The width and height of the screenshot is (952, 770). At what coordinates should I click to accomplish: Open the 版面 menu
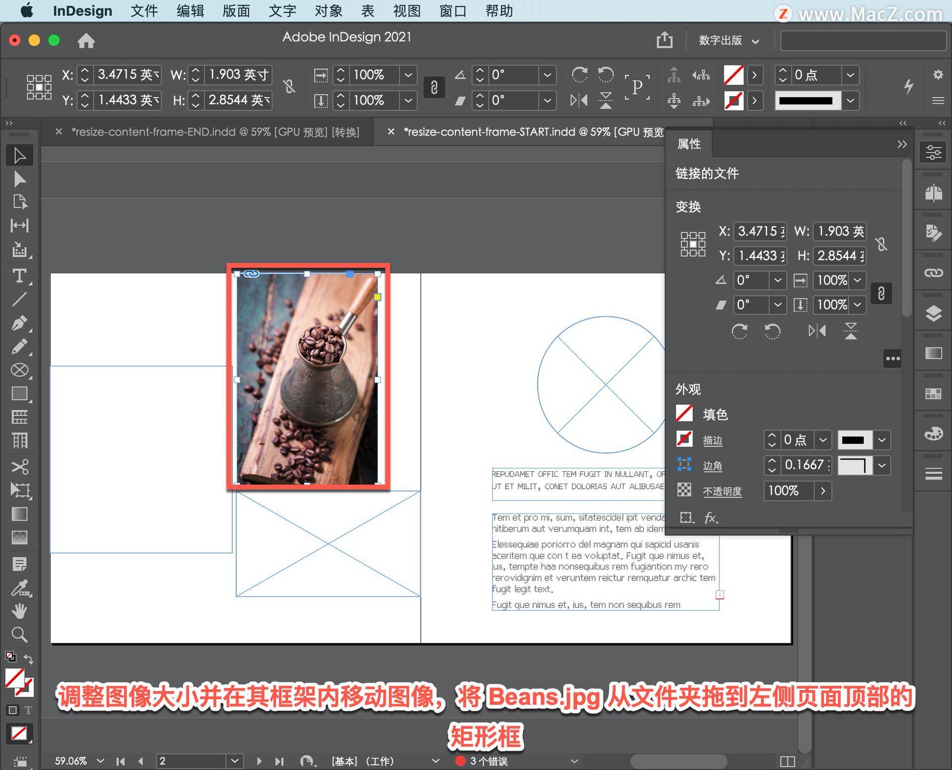tap(236, 11)
